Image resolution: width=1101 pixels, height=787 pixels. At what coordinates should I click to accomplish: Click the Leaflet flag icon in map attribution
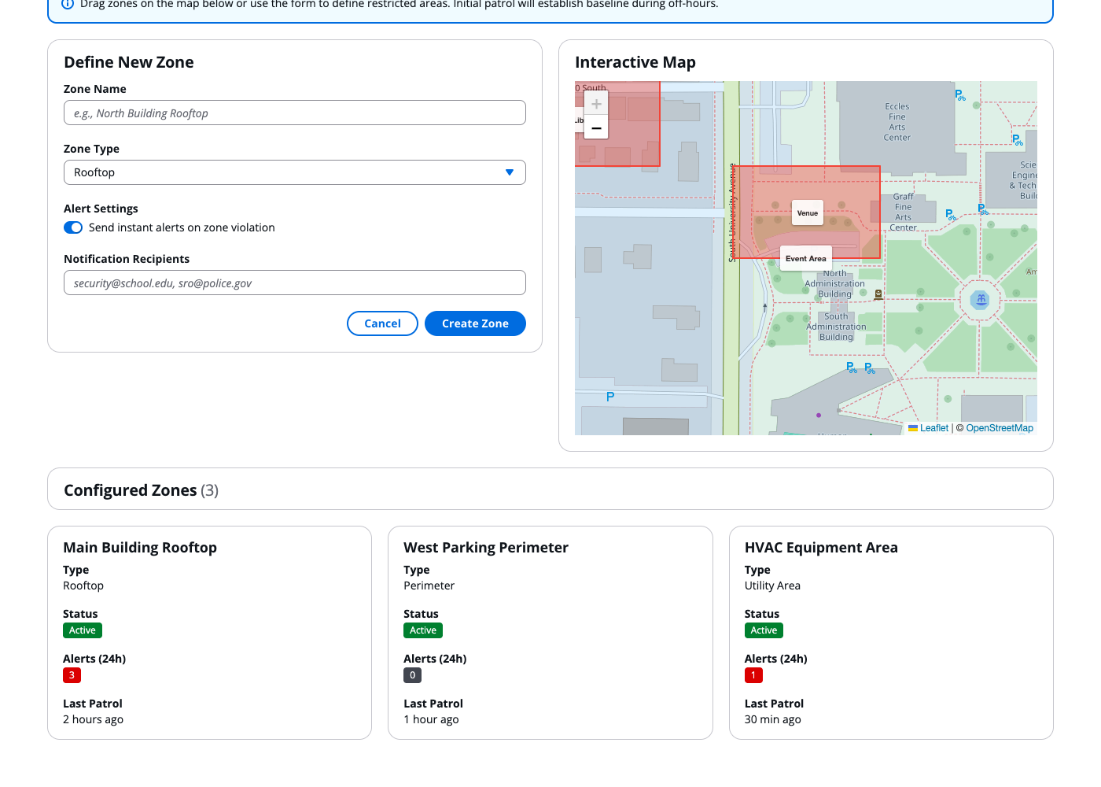[913, 427]
